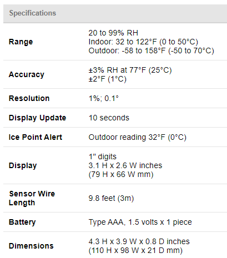
Task: Select the Resolution row label
Action: [x=29, y=98]
